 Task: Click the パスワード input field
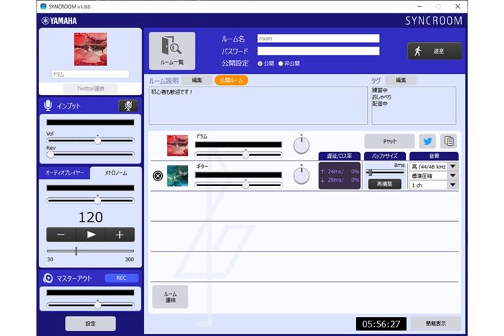click(318, 51)
